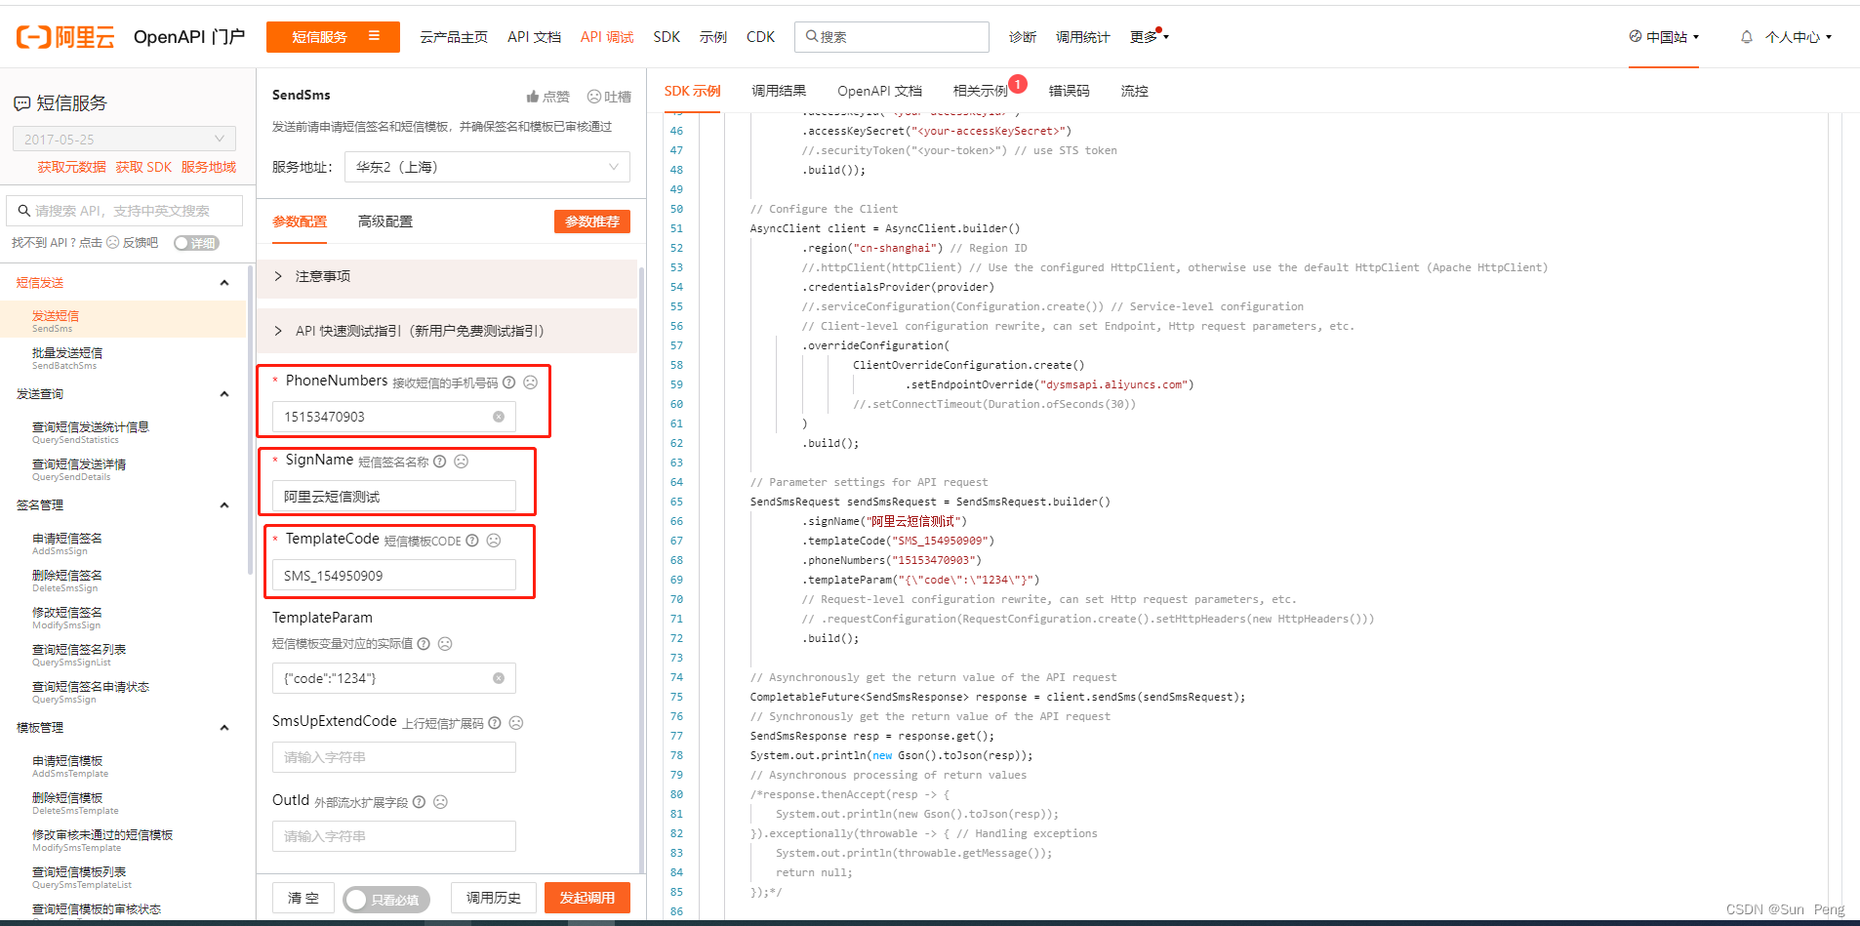Click the feedback face icon beside SmsUpExtendCode
The image size is (1860, 926).
pos(516,723)
